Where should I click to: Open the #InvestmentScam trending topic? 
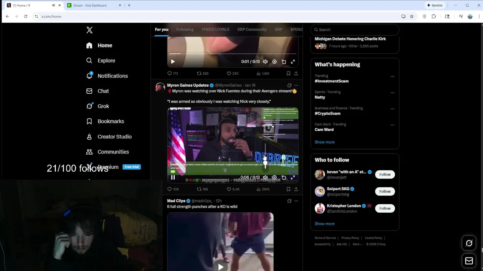[x=332, y=81]
